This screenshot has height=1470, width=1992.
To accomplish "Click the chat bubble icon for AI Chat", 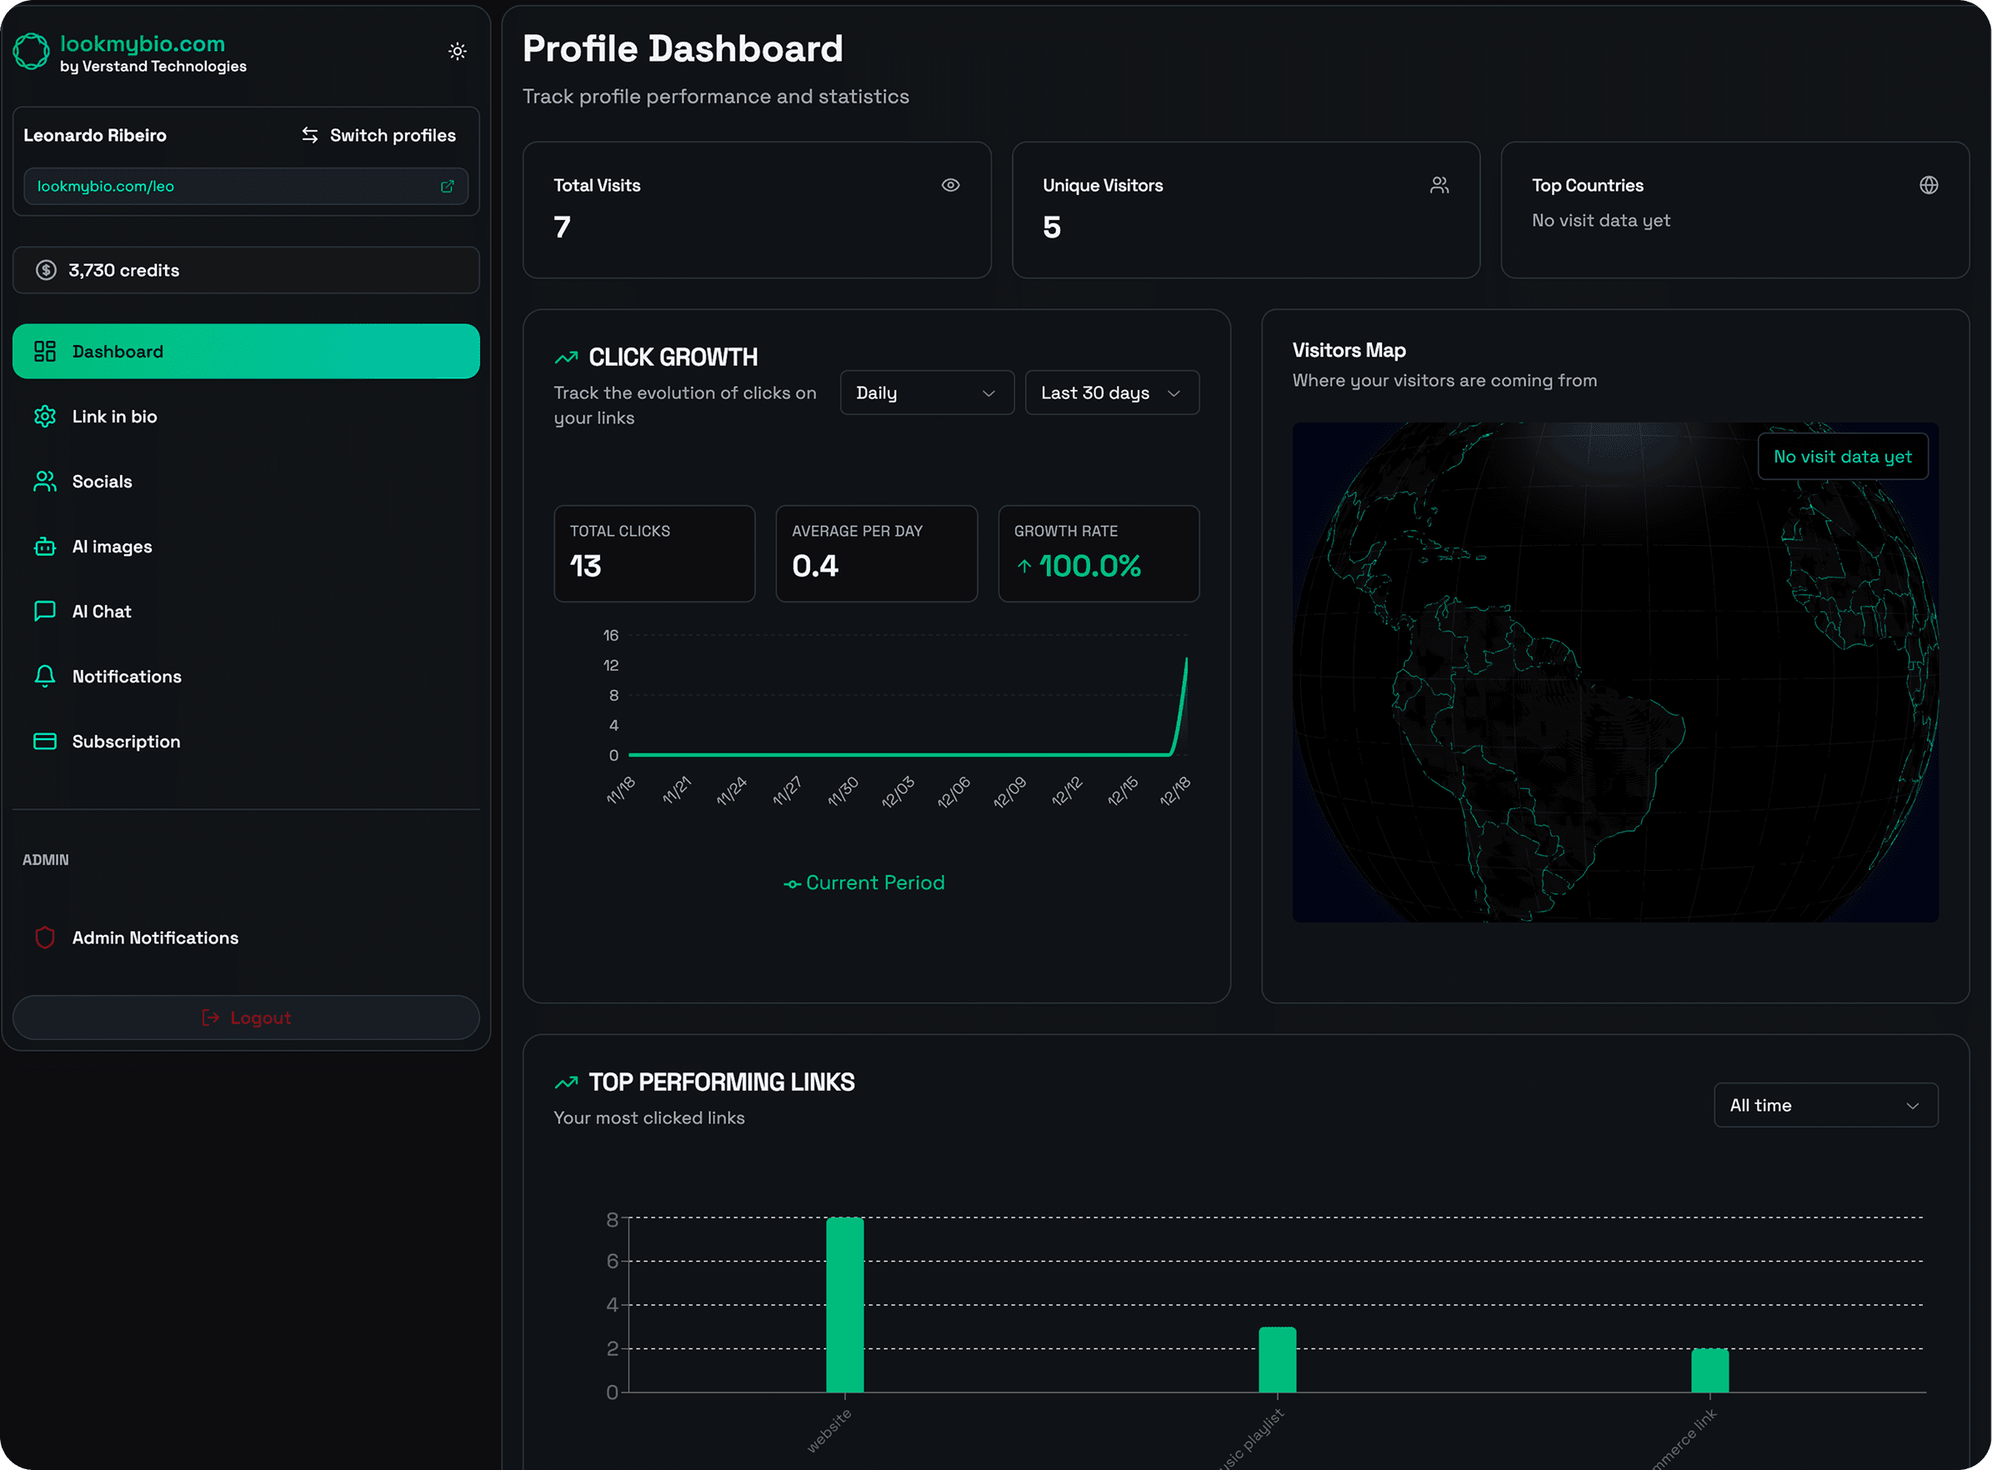I will (44, 612).
